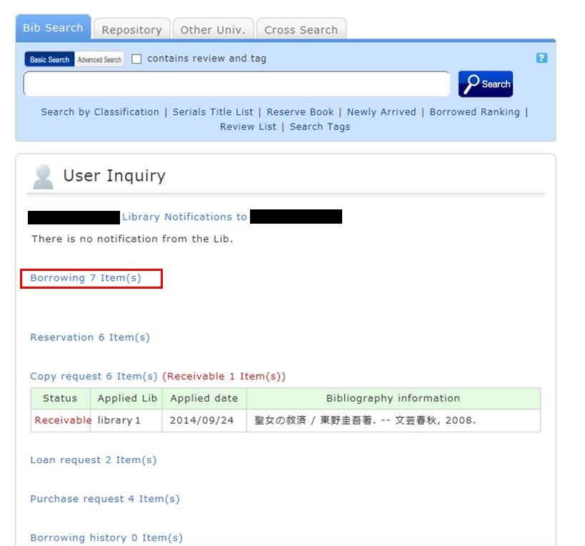Image resolution: width=585 pixels, height=546 pixels.
Task: Go to Serials Title List
Action: click(x=213, y=112)
